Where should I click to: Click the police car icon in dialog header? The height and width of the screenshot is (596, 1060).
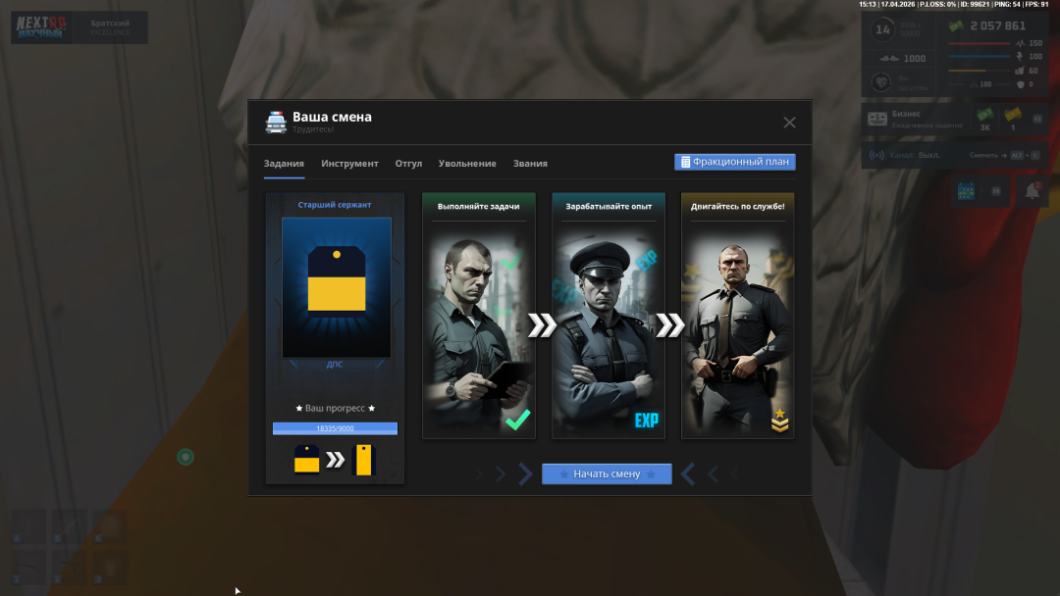coord(276,122)
